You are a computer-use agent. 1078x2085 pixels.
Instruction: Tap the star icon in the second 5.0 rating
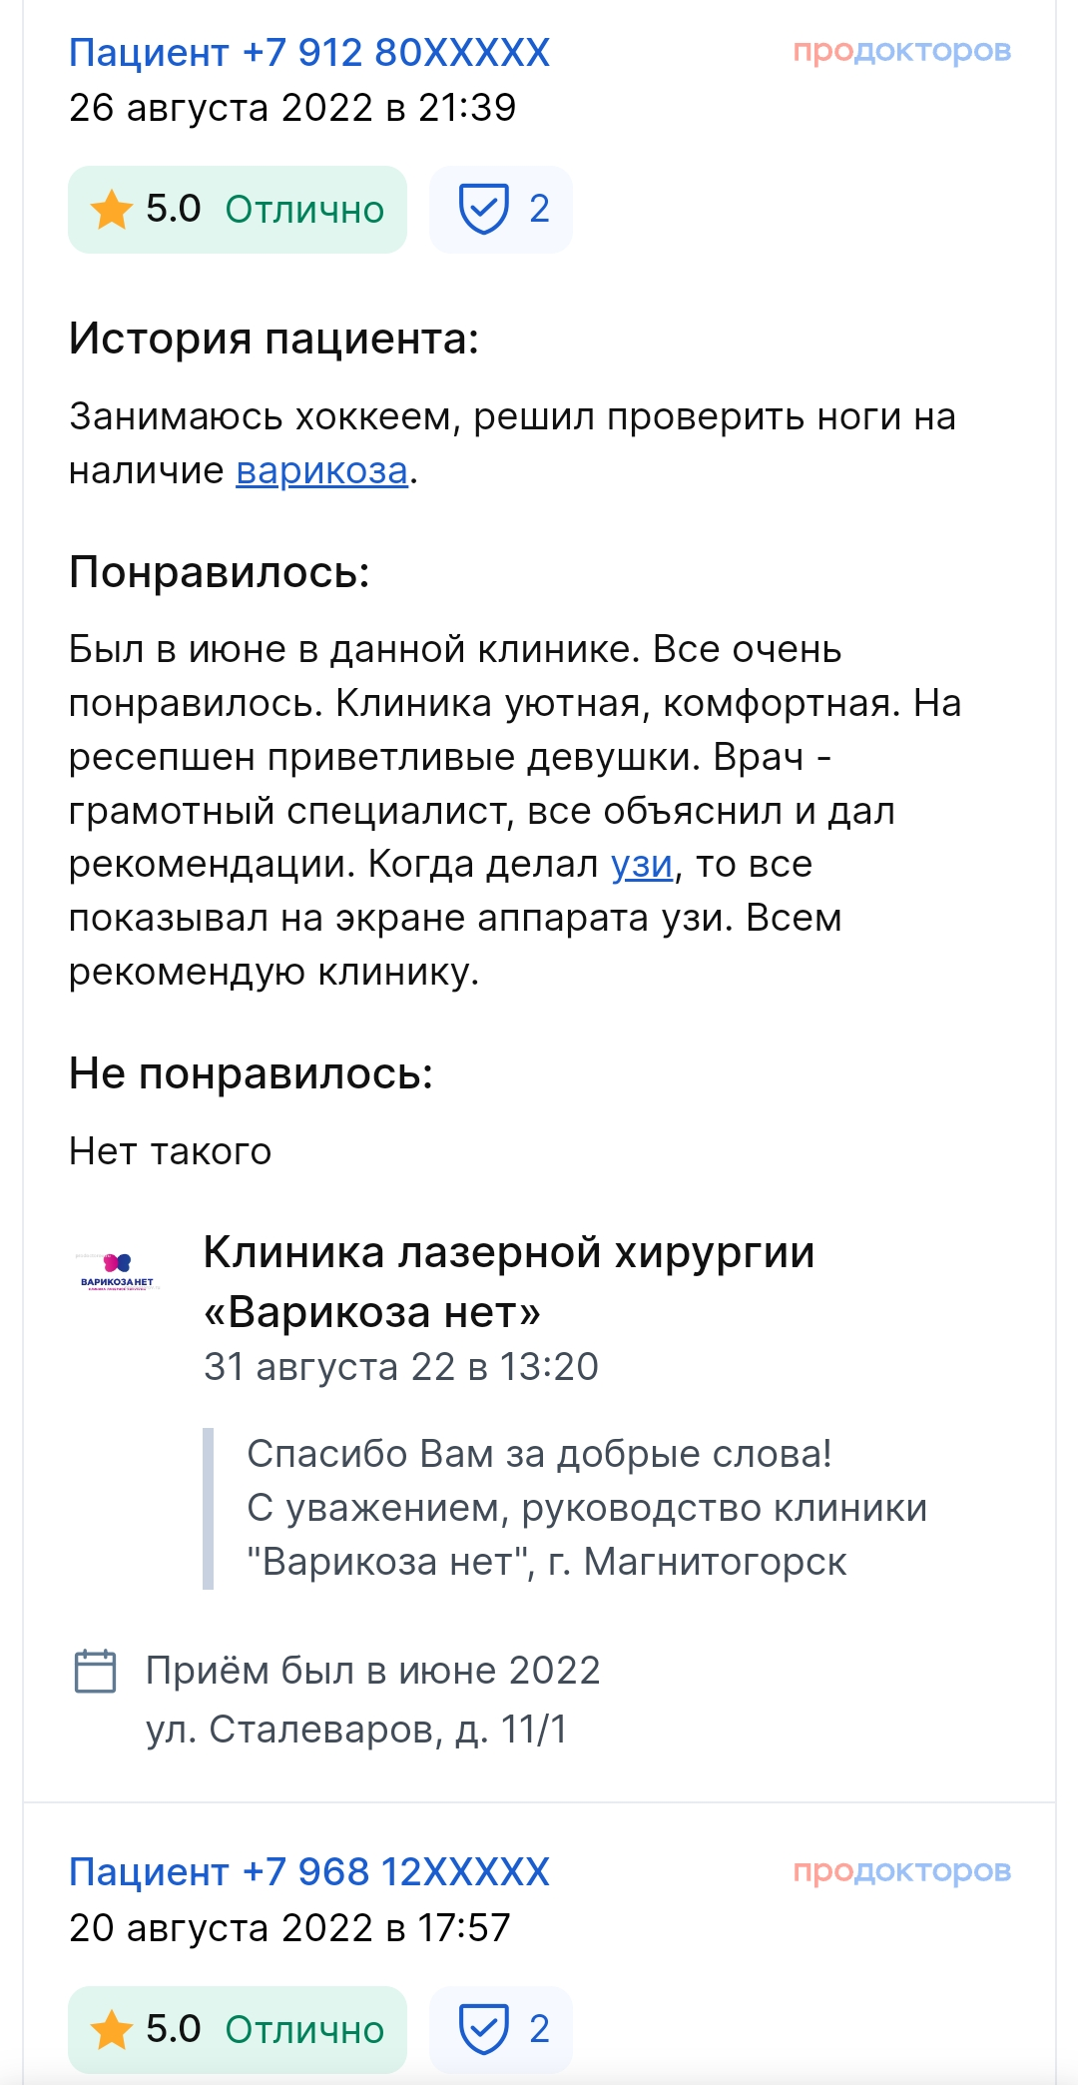pos(111,2030)
